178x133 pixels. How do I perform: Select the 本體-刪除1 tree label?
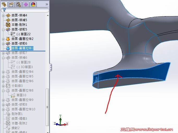(x=19, y=25)
